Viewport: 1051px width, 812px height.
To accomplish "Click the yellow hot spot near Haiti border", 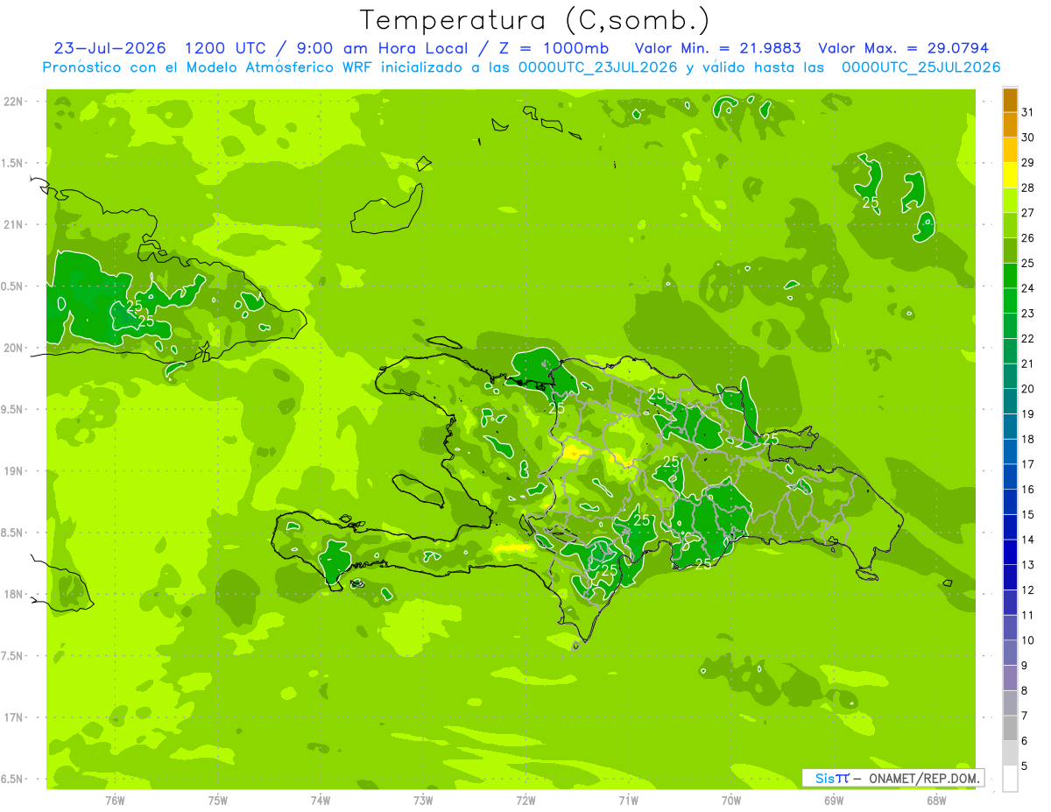I will pos(575,452).
